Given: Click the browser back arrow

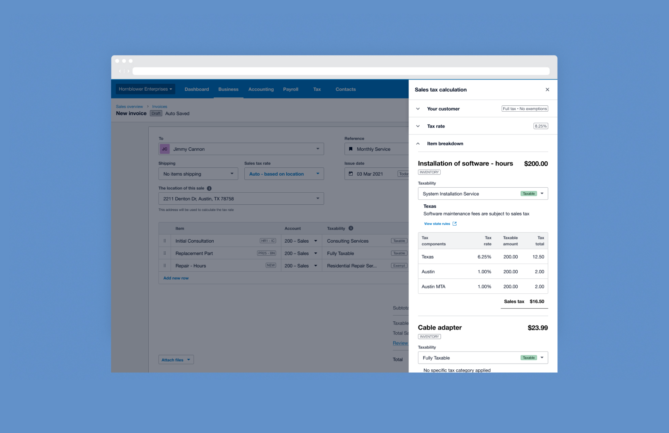Looking at the screenshot, I should pyautogui.click(x=120, y=71).
